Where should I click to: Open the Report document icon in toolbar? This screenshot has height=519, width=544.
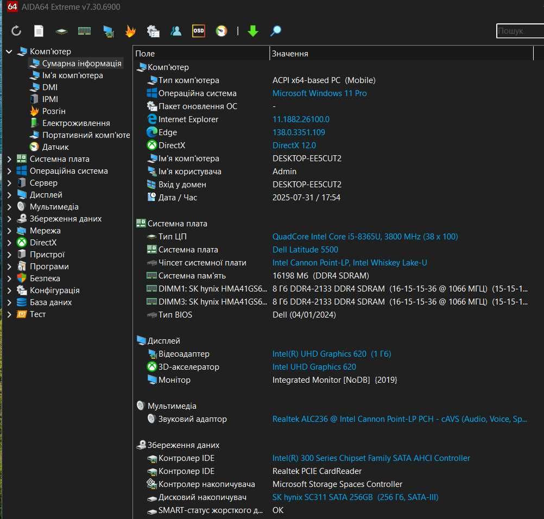click(39, 31)
